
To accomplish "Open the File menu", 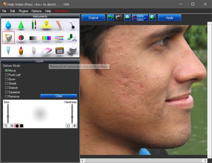I will coord(4,11).
